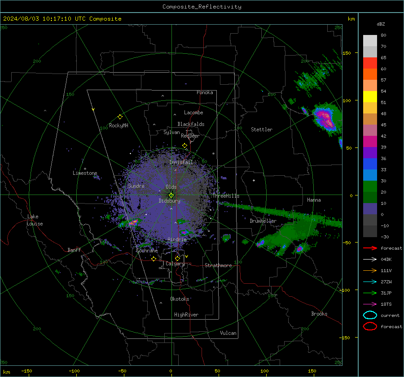Click the Hanna city label
This screenshot has width=404, height=377.
[314, 200]
